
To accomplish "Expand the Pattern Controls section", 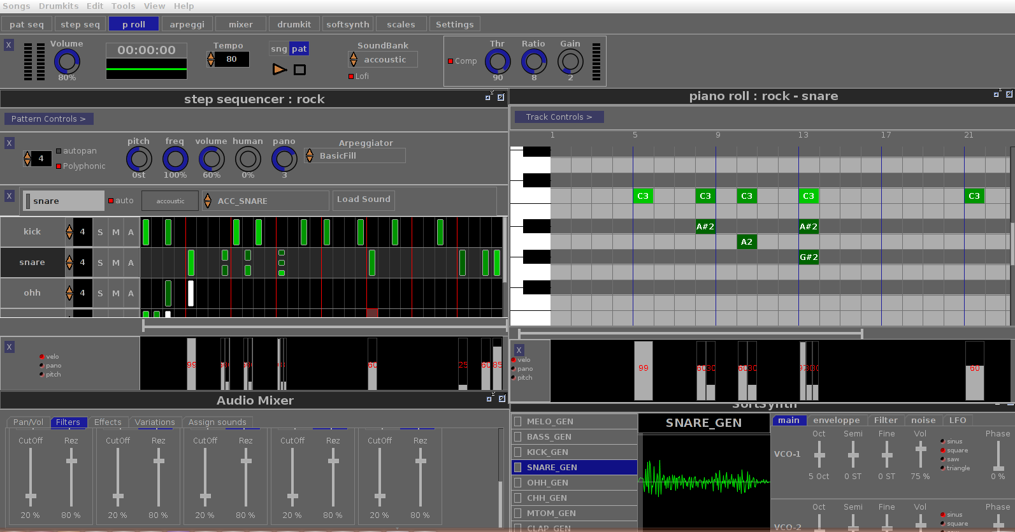I will [x=48, y=119].
